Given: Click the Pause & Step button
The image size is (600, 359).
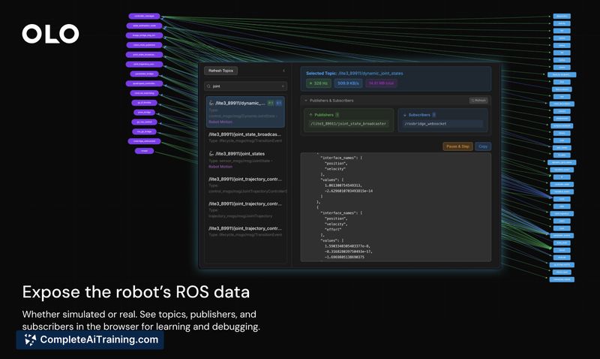Looking at the screenshot, I should 457,146.
